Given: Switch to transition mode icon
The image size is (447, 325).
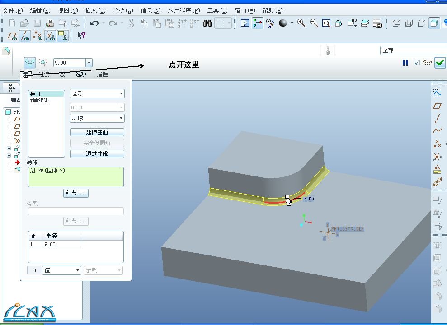Looking at the screenshot, I should (43, 62).
